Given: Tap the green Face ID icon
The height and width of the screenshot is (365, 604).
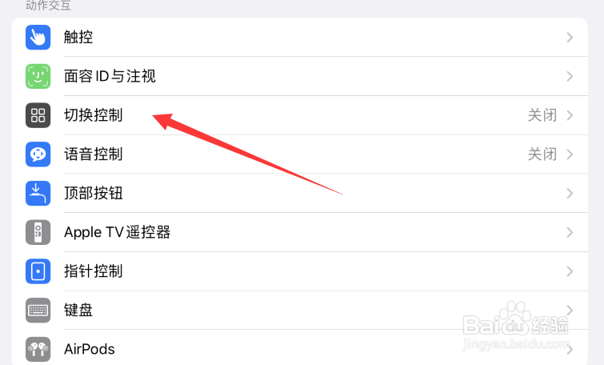Looking at the screenshot, I should click(38, 76).
